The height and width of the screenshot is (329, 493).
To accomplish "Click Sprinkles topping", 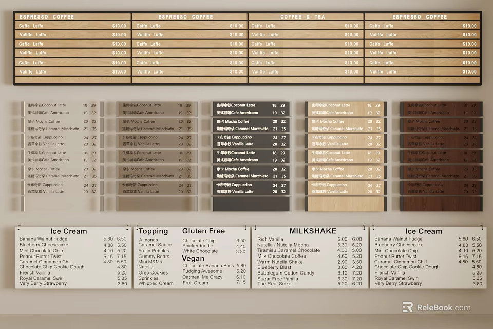I will (148, 278).
